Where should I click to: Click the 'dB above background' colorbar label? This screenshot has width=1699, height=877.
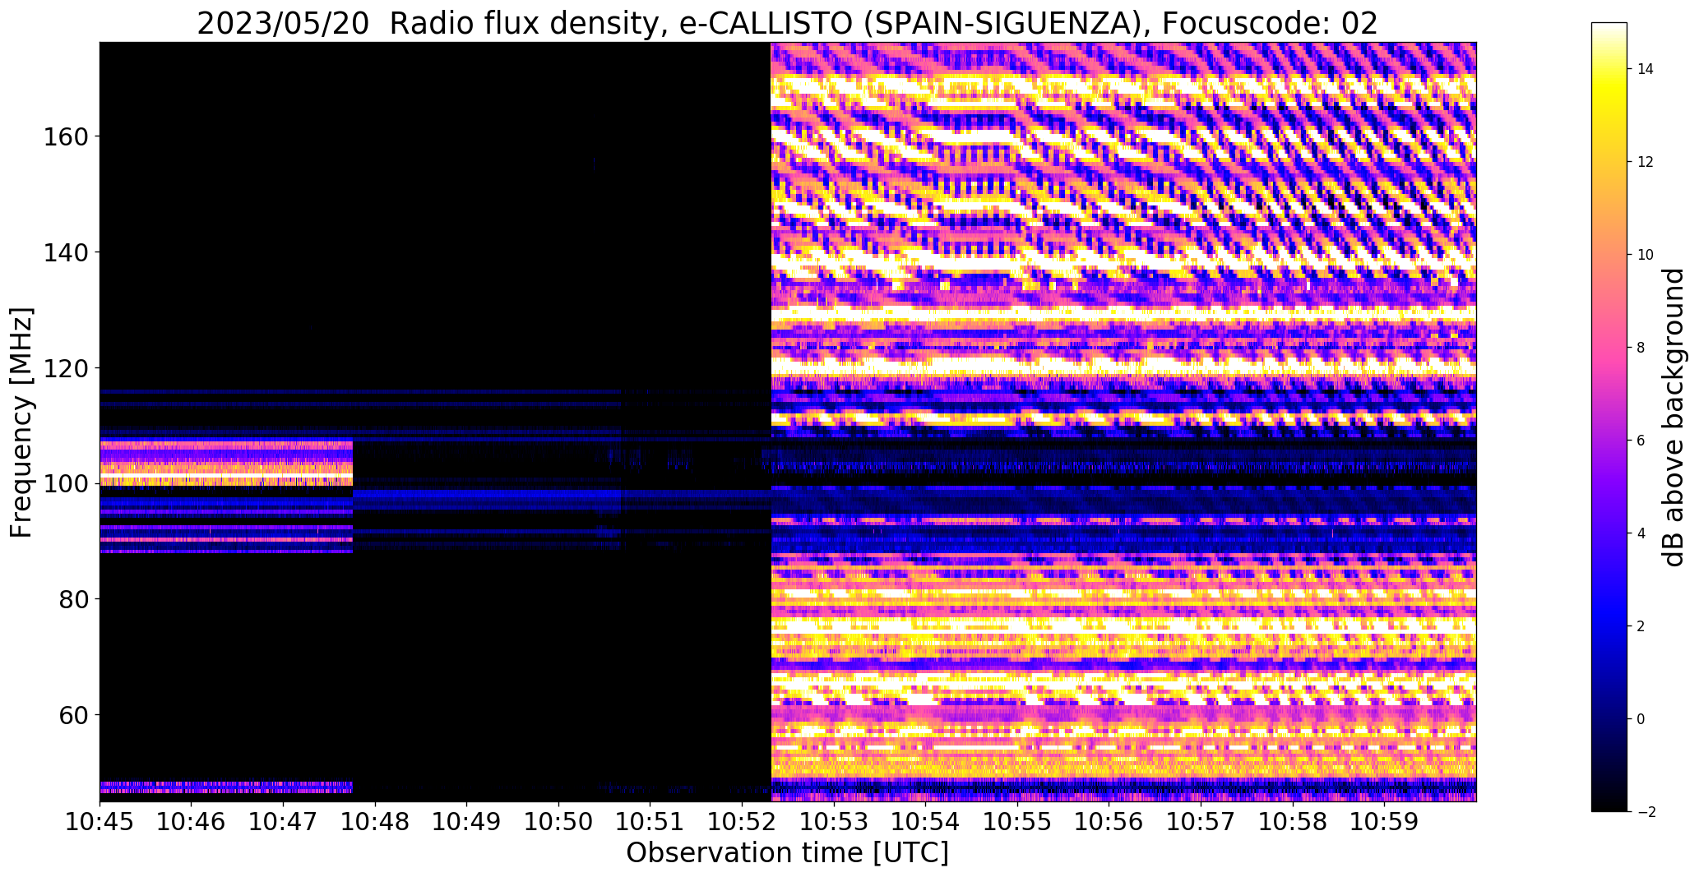[x=1674, y=418]
